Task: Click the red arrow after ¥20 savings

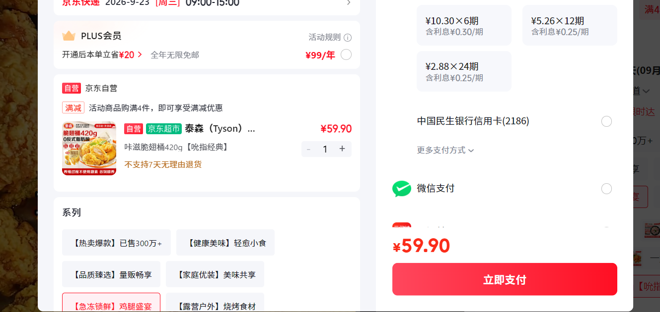Action: coord(140,54)
